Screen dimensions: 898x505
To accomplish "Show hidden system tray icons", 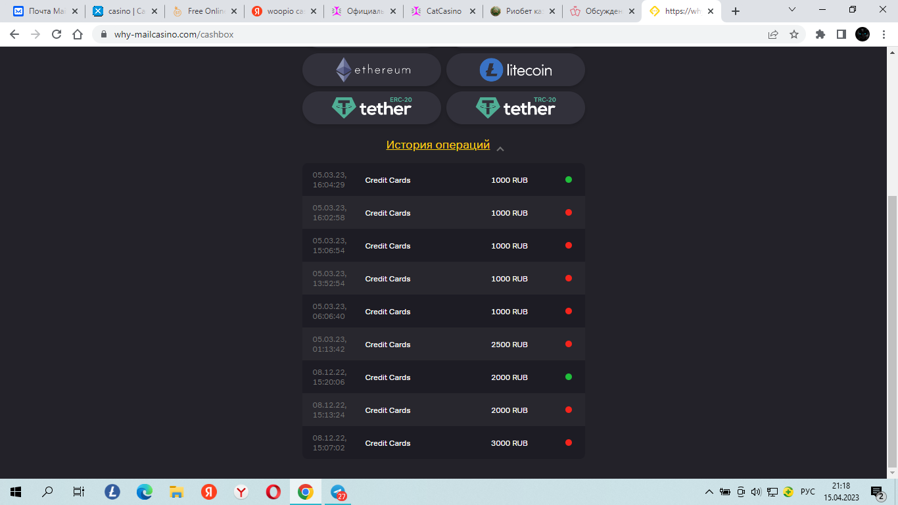I will click(x=709, y=492).
